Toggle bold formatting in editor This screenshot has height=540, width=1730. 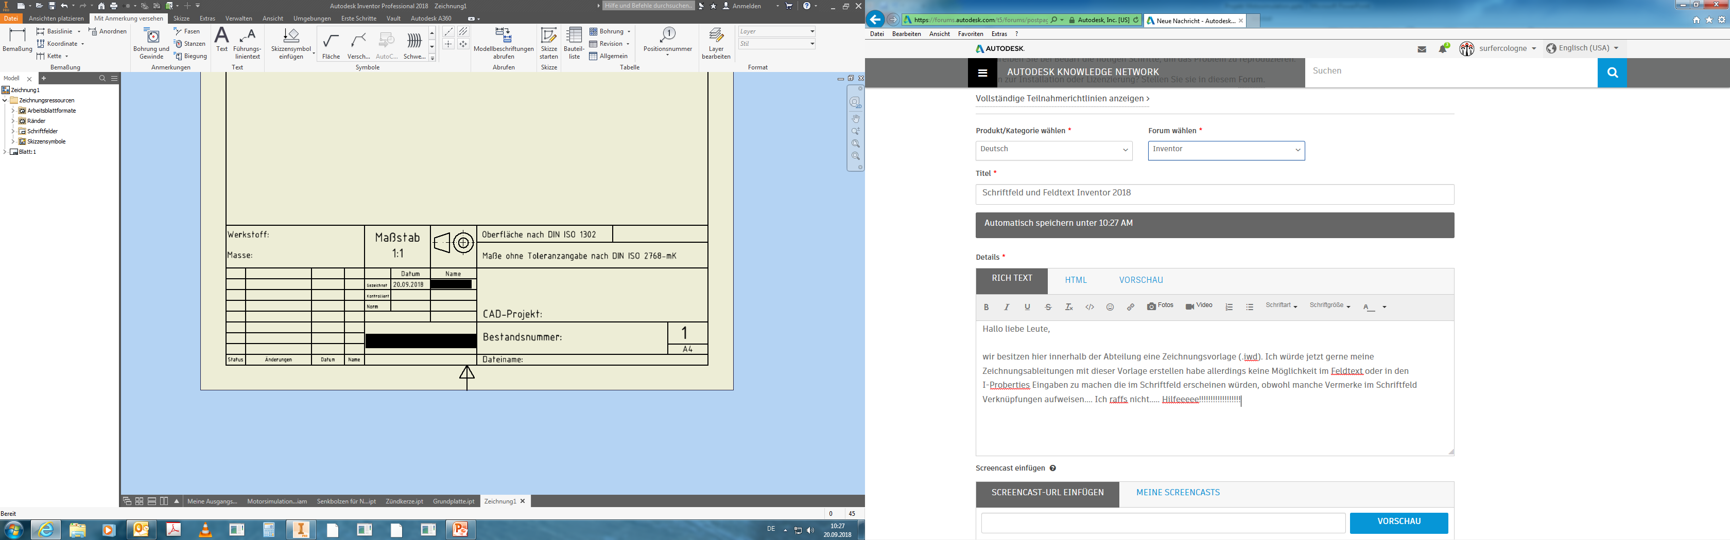coord(986,307)
